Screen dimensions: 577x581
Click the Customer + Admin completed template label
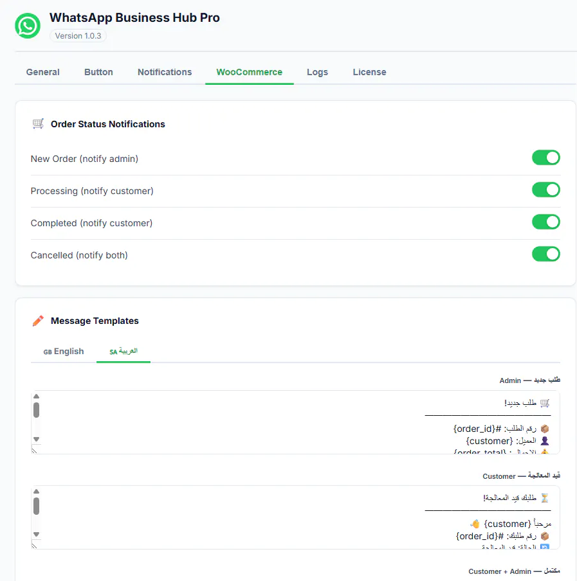514,571
